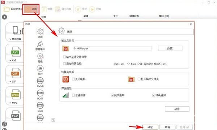Image resolution: width=217 pixels, height=130 pixels.
Task: Uncheck the 完成通知 sound option
Action: [x=112, y=95]
